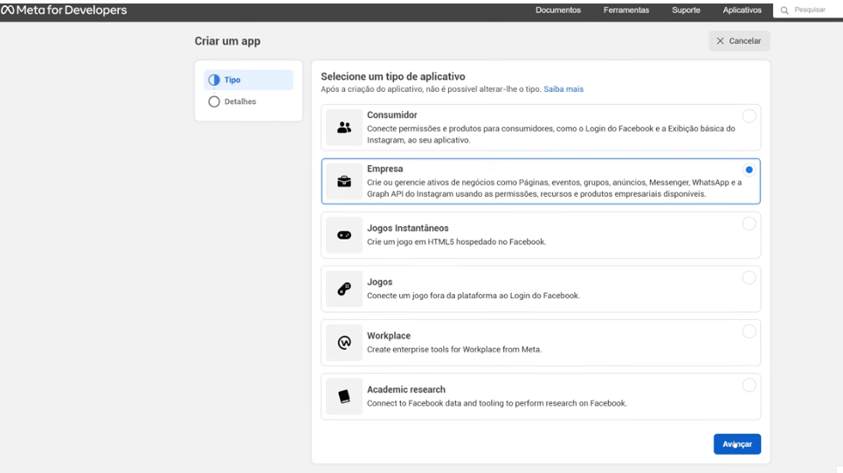Viewport: 843px width, 473px height.
Task: Open the Documentos menu
Action: click(x=558, y=10)
